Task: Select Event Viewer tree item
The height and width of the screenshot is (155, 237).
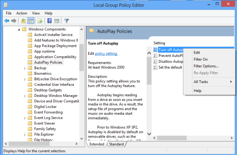Action: pyautogui.click(x=44, y=123)
